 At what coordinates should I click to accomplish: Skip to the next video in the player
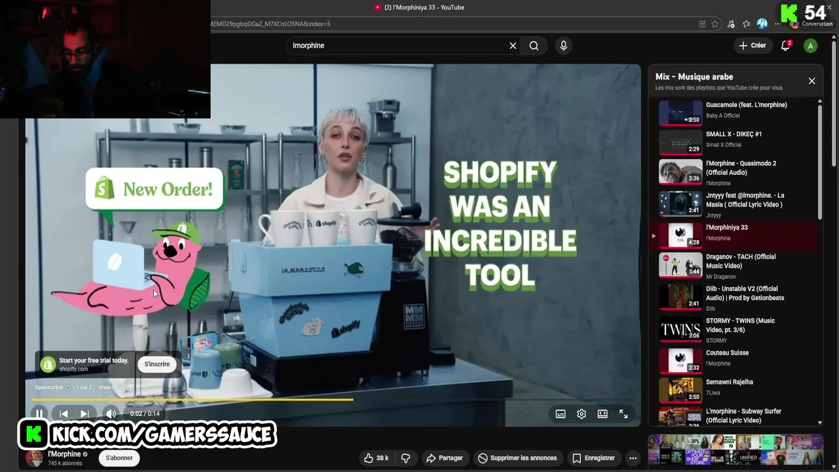pyautogui.click(x=85, y=414)
